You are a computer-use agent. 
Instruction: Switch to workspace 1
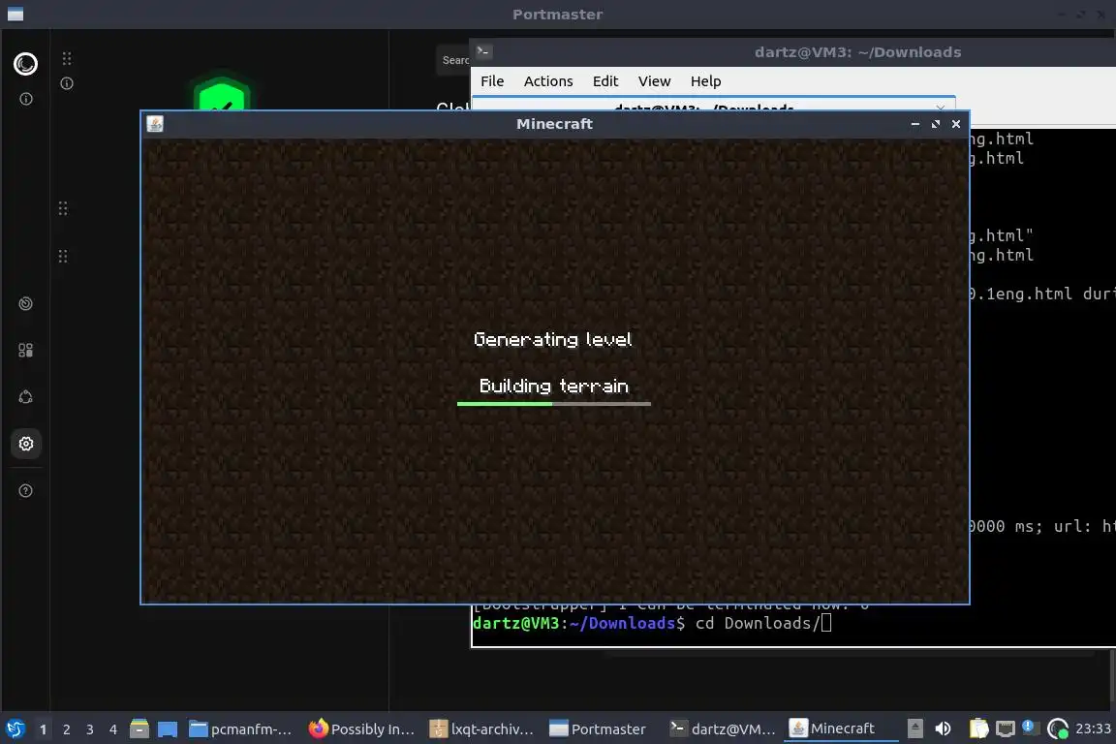tap(43, 729)
